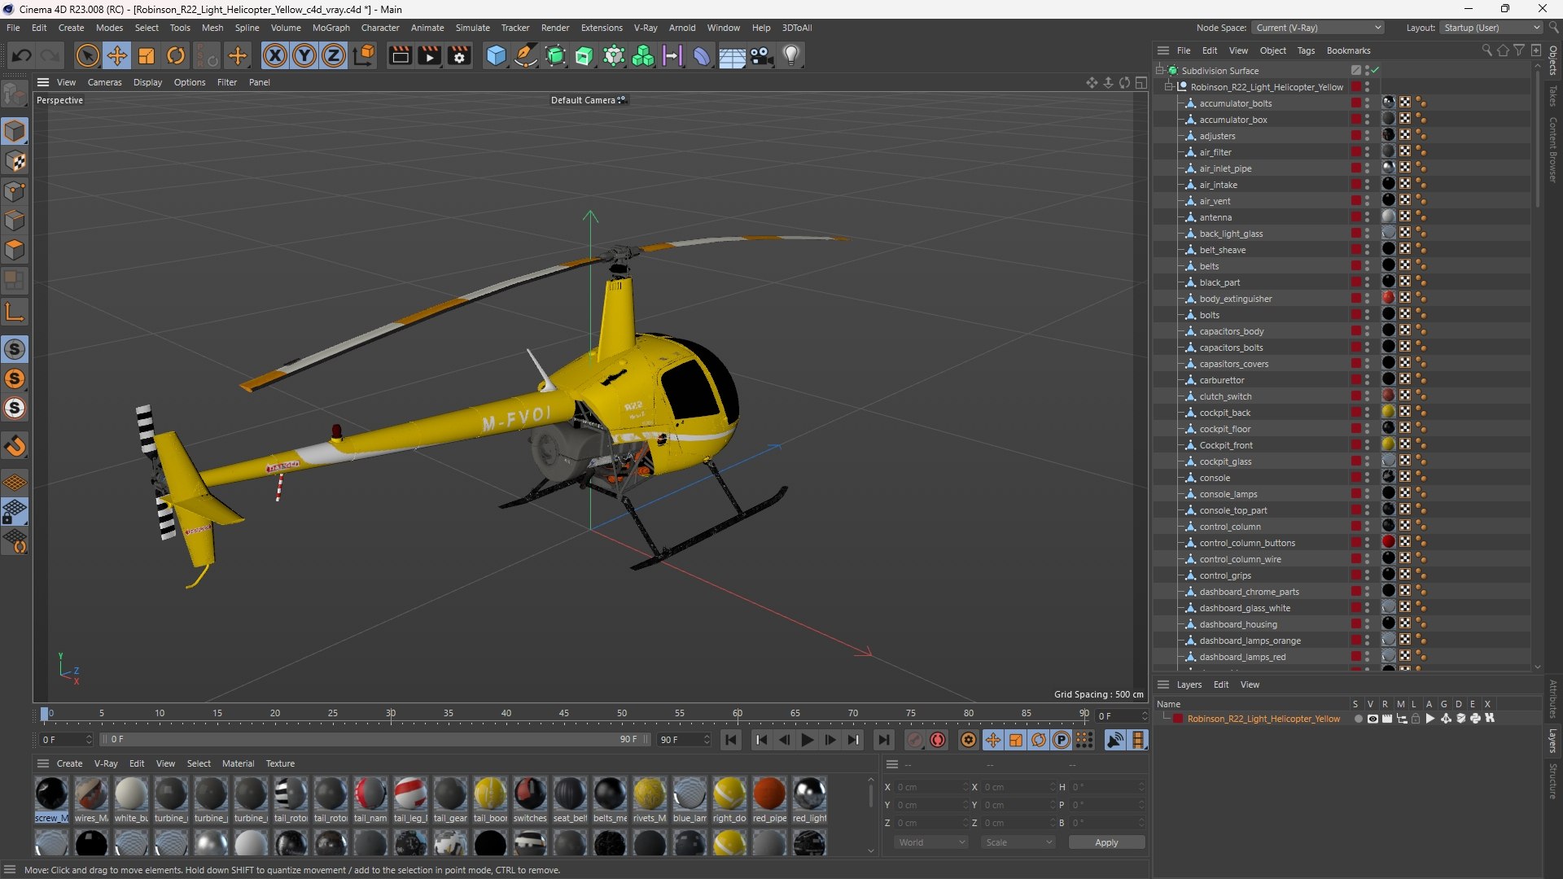Add an Extrude generator
This screenshot has height=879, width=1563.
[x=584, y=55]
